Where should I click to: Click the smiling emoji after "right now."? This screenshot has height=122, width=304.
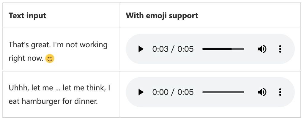(50, 58)
